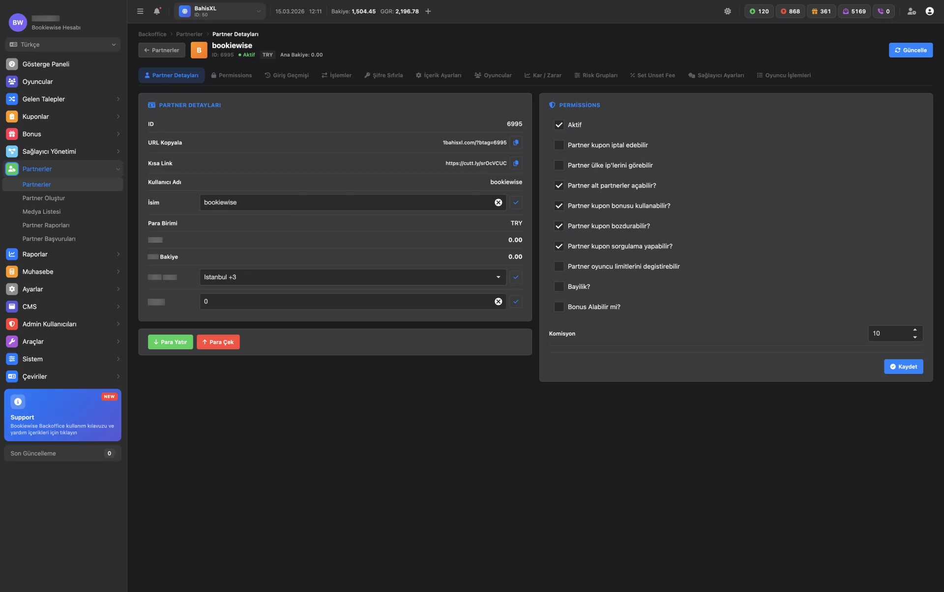Switch to the Giriş Geçmişi tab

(x=287, y=75)
